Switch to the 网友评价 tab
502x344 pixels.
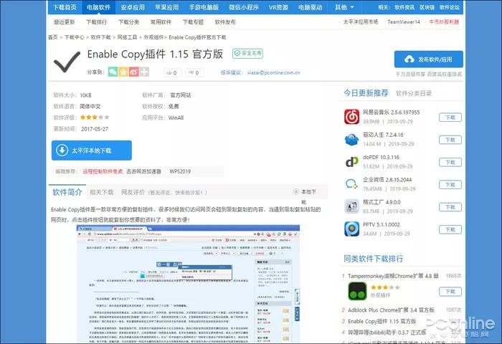click(133, 192)
